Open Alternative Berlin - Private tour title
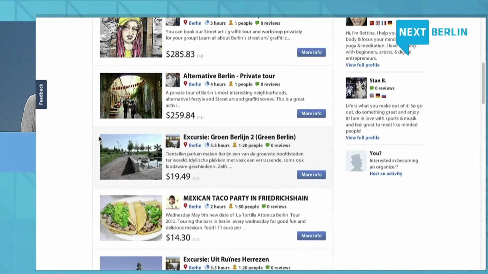 [x=229, y=76]
